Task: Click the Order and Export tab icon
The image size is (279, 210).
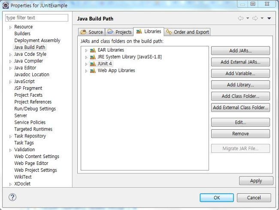Action: 169,32
